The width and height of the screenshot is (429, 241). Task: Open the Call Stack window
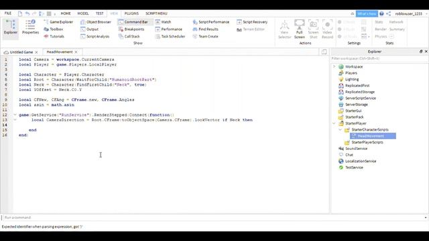point(129,36)
